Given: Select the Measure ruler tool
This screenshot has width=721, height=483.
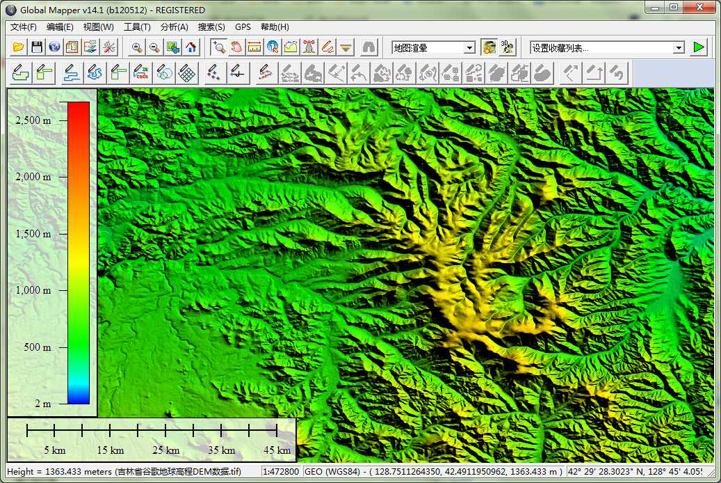Looking at the screenshot, I should pyautogui.click(x=254, y=47).
